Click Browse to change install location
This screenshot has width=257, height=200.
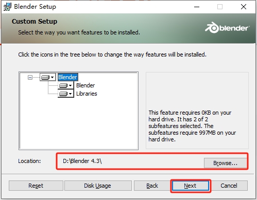pyautogui.click(x=225, y=163)
